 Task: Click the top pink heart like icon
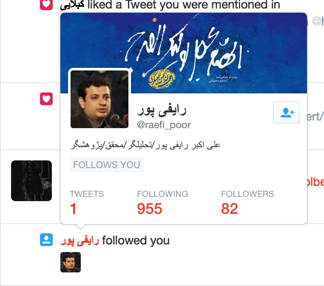pos(46,5)
